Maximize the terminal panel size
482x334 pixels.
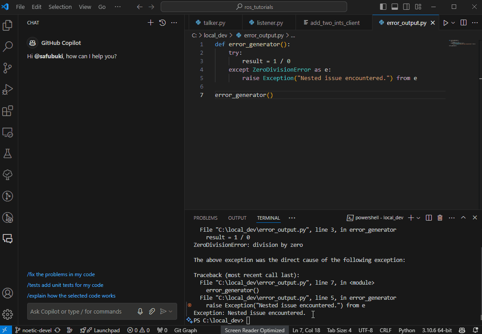point(463,217)
